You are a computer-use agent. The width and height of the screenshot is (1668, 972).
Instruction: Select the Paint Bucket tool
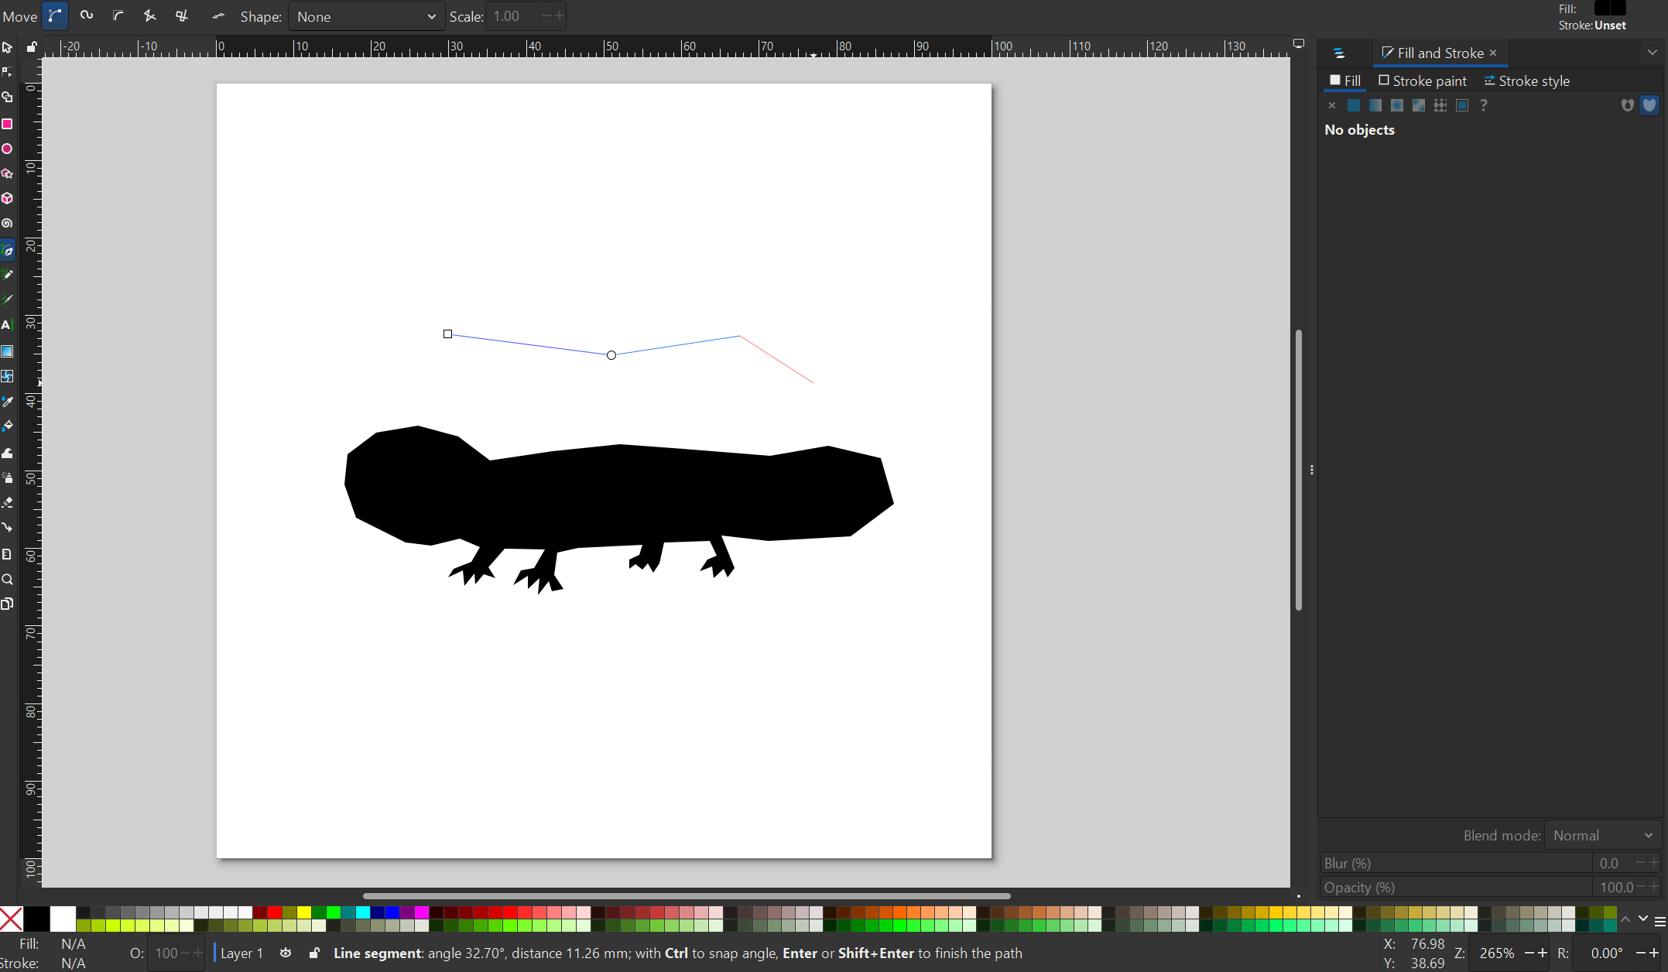click(x=7, y=426)
